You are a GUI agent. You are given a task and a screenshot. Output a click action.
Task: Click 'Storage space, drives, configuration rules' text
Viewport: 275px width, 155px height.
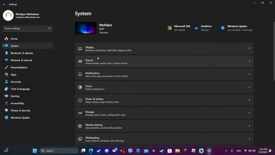(x=105, y=115)
